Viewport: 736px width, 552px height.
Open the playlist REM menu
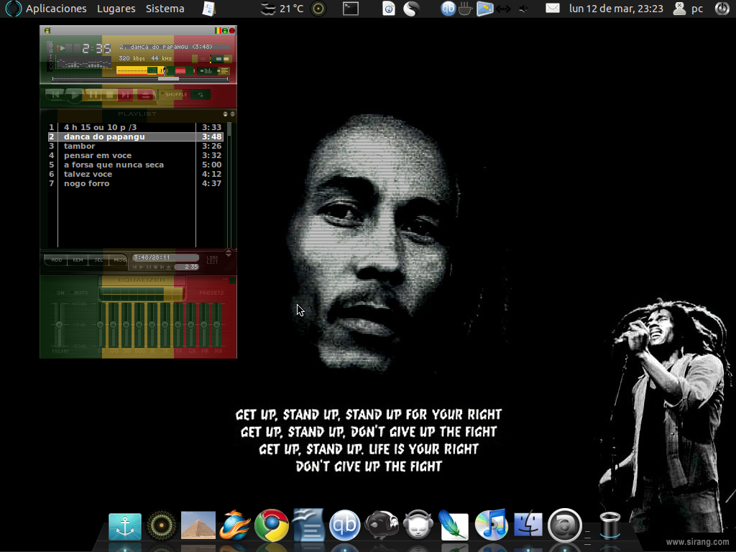click(x=78, y=260)
